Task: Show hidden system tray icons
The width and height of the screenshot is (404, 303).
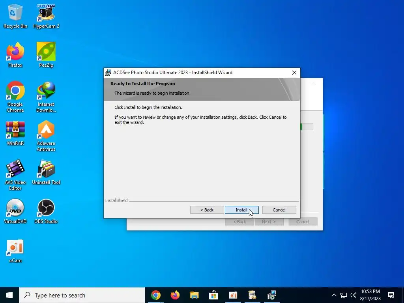Action: point(334,295)
